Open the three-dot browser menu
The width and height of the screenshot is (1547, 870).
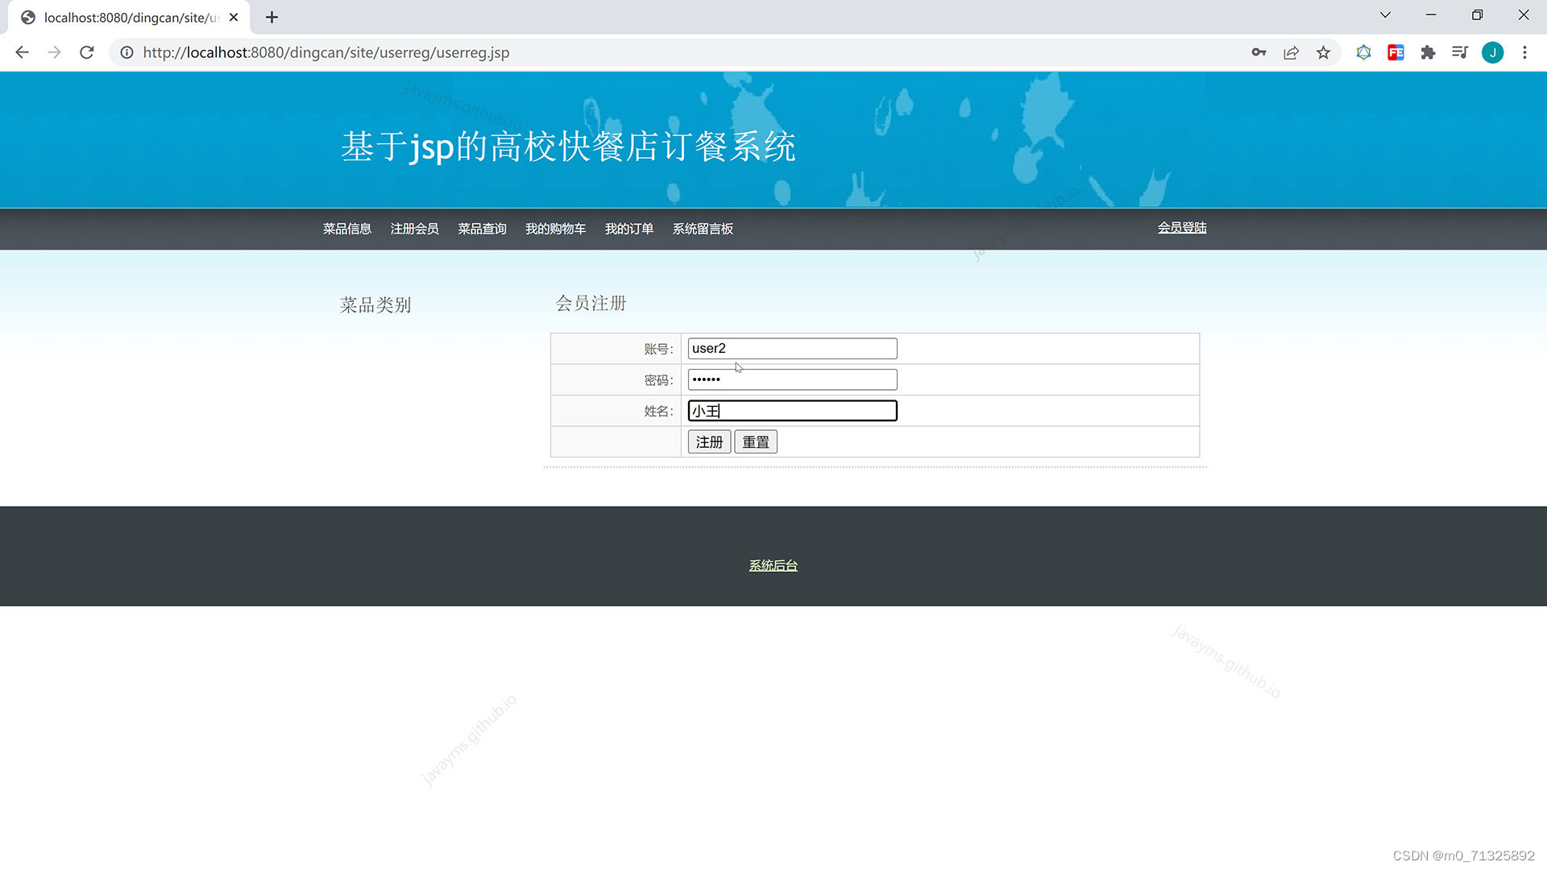[x=1524, y=52]
